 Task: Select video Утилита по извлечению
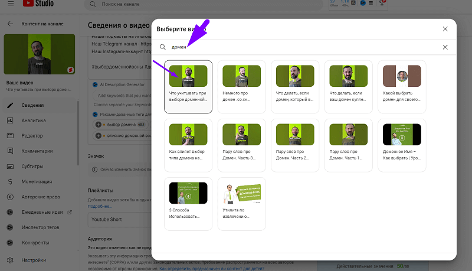[x=242, y=204]
